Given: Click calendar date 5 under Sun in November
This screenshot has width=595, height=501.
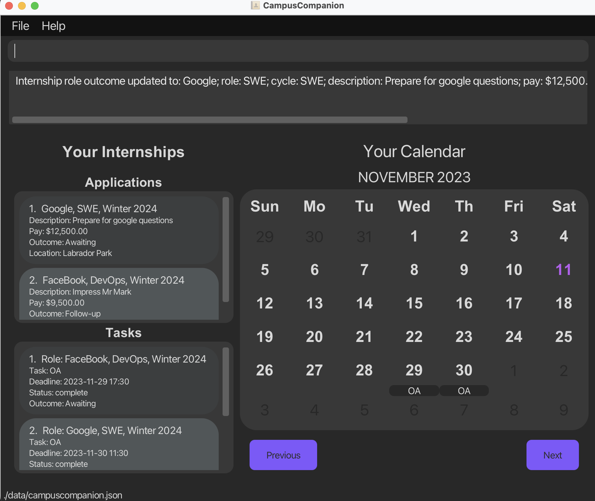Looking at the screenshot, I should click(265, 270).
